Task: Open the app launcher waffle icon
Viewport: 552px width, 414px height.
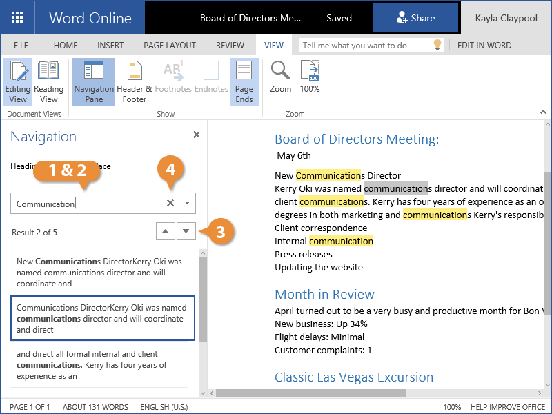Action: click(x=17, y=17)
